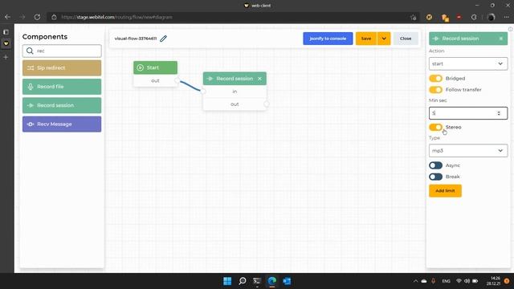Click the ENG language indicator
This screenshot has width=514, height=289.
click(x=446, y=281)
